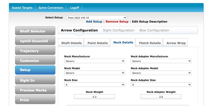Expand the Nock Adapter Model dropdown
This screenshot has height=106, width=213.
tap(161, 73)
